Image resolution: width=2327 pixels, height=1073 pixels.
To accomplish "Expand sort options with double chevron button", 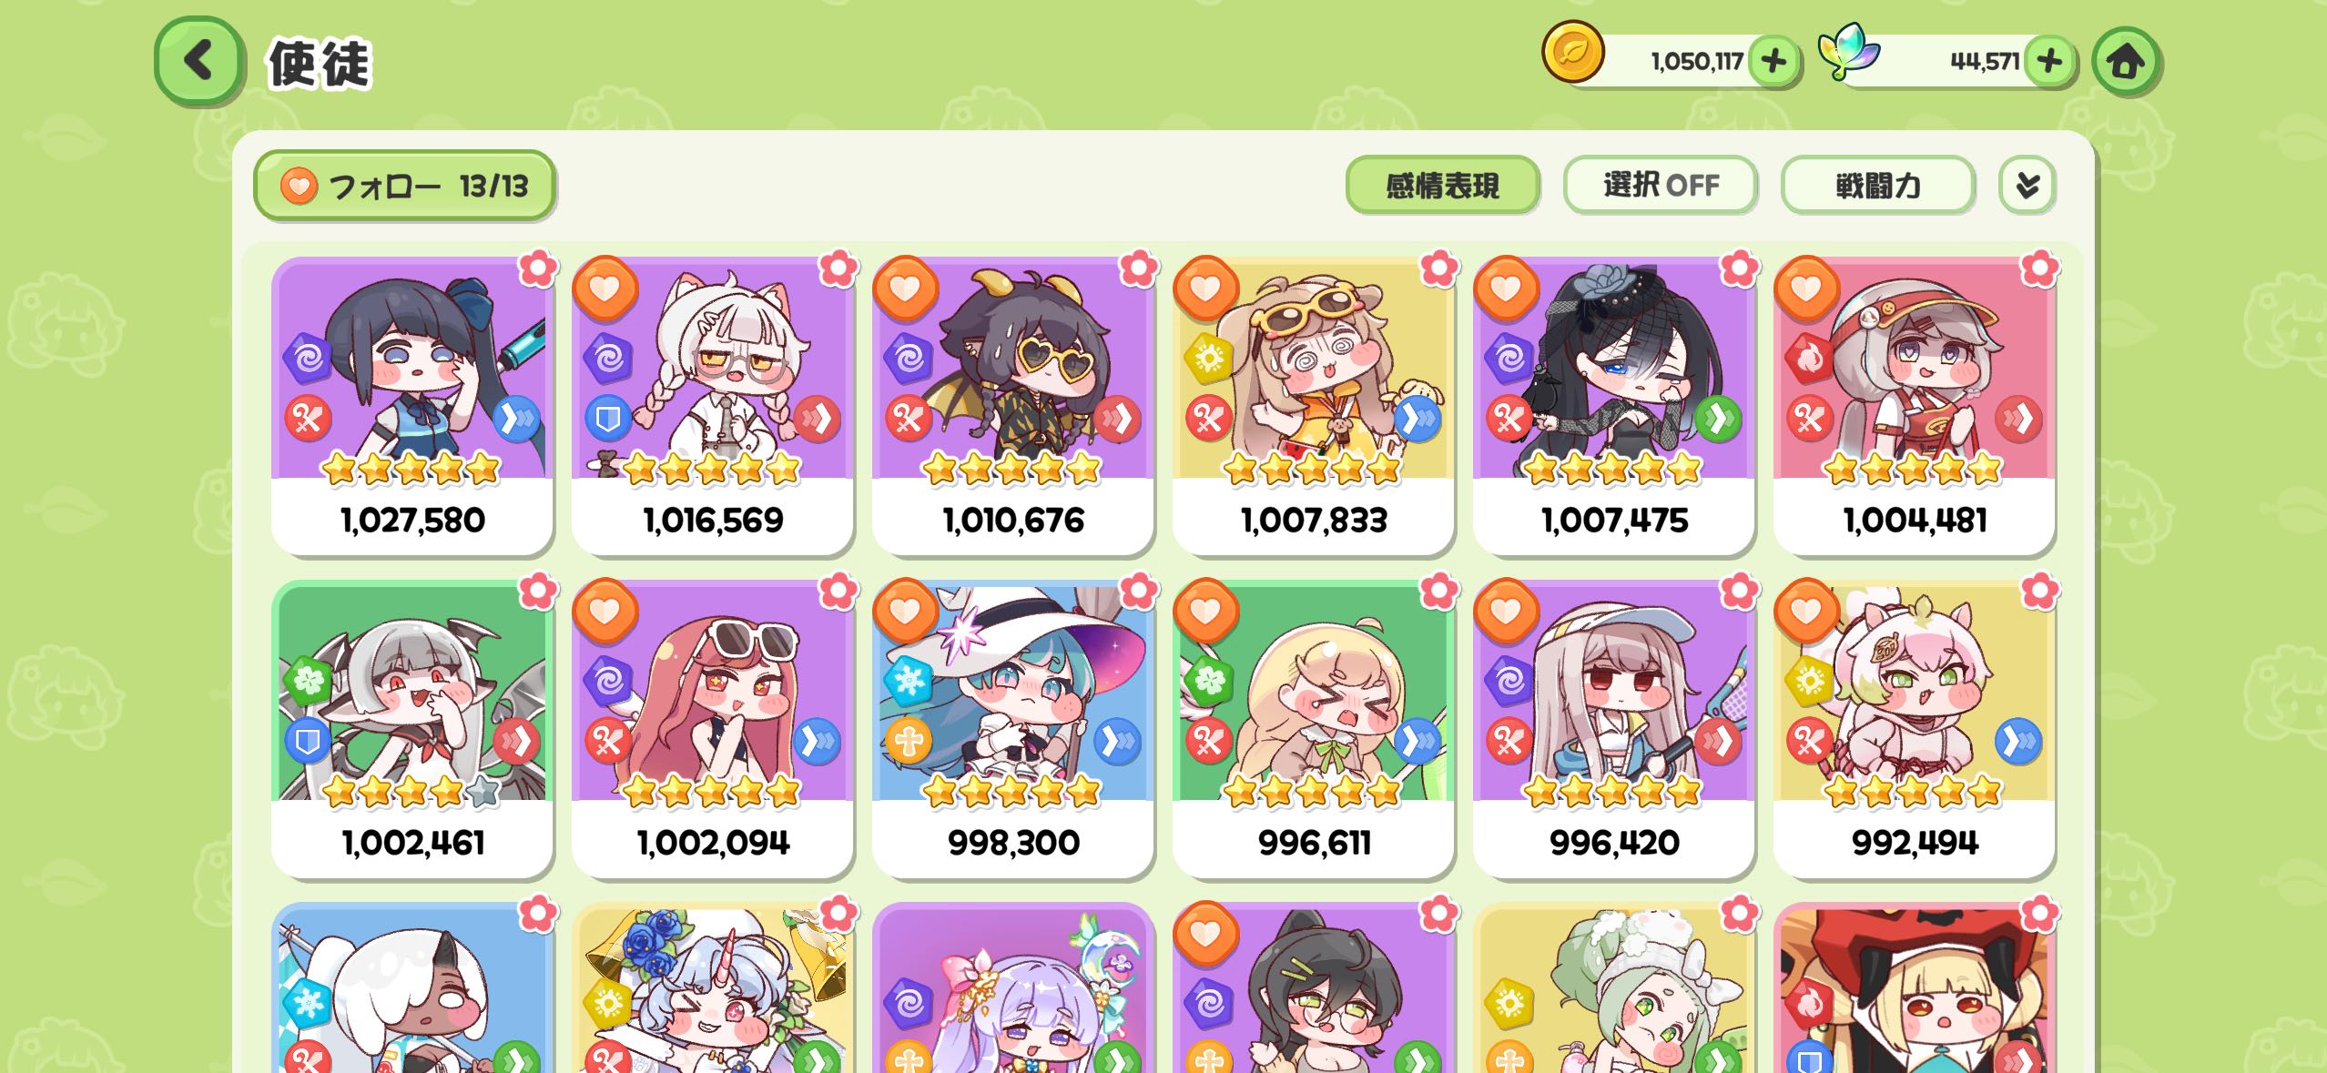I will click(2027, 186).
